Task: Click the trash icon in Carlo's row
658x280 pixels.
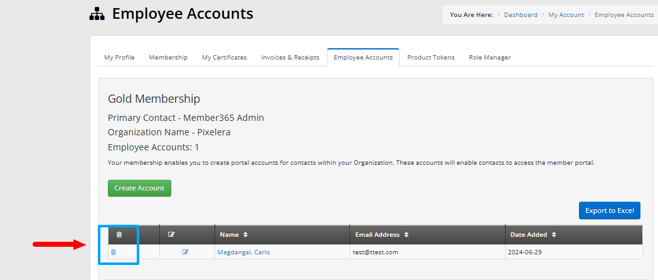Action: 114,252
